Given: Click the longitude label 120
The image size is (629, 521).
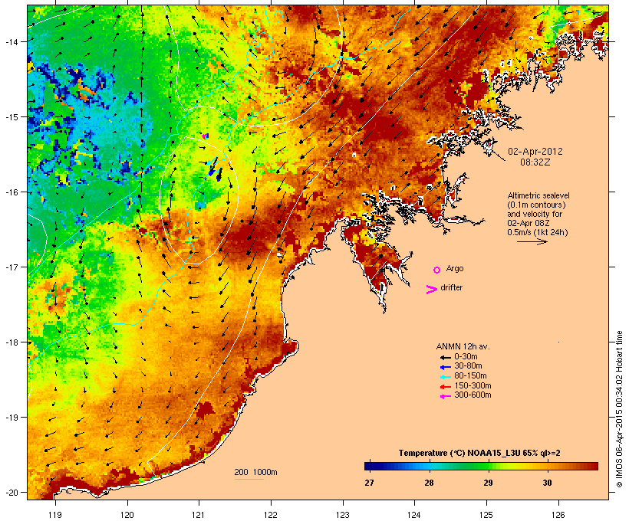Looking at the screenshot, I should [127, 515].
